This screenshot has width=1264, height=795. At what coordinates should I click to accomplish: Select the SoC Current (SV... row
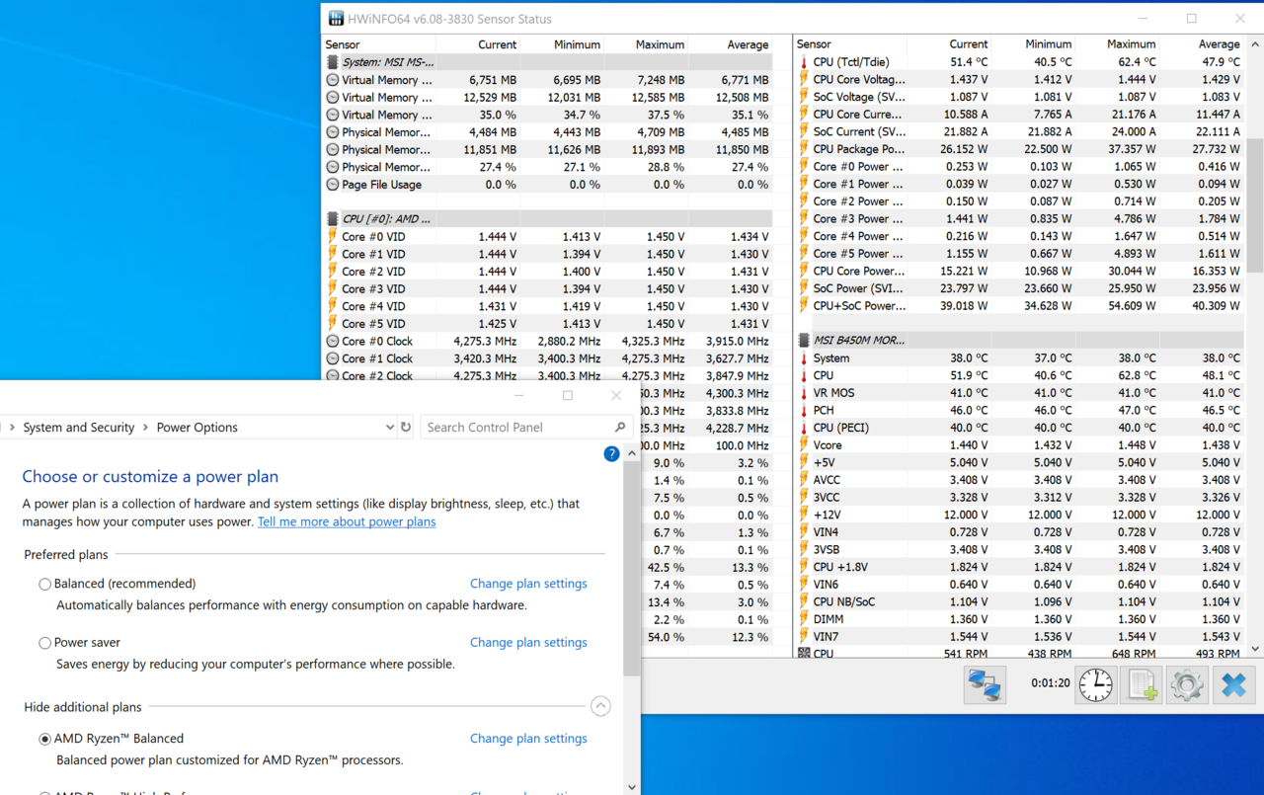(x=1018, y=131)
